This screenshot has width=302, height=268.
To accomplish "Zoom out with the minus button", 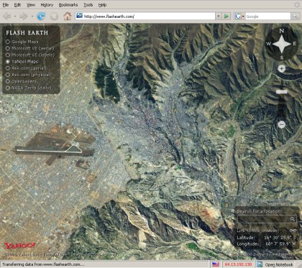I will pyautogui.click(x=282, y=124).
